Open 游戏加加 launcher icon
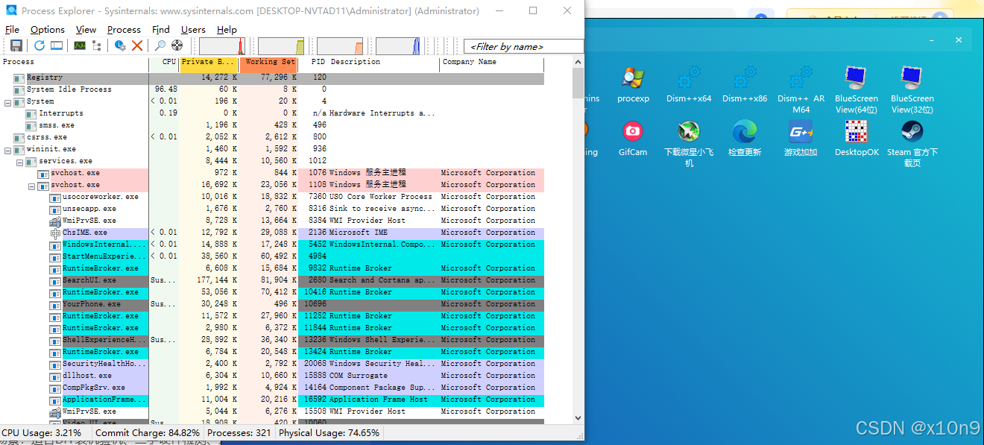The width and height of the screenshot is (984, 445). 801,139
